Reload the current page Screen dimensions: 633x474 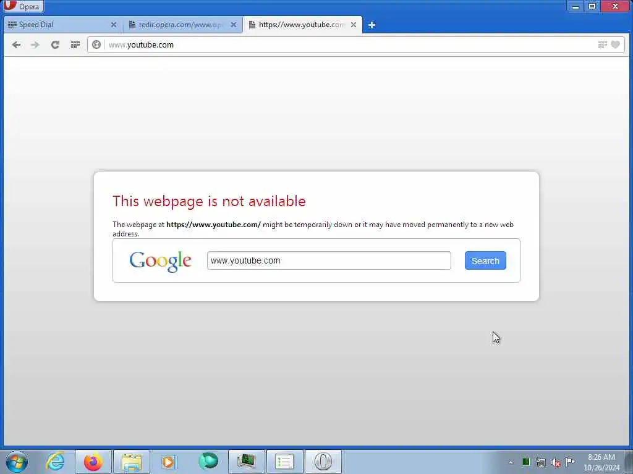point(55,44)
